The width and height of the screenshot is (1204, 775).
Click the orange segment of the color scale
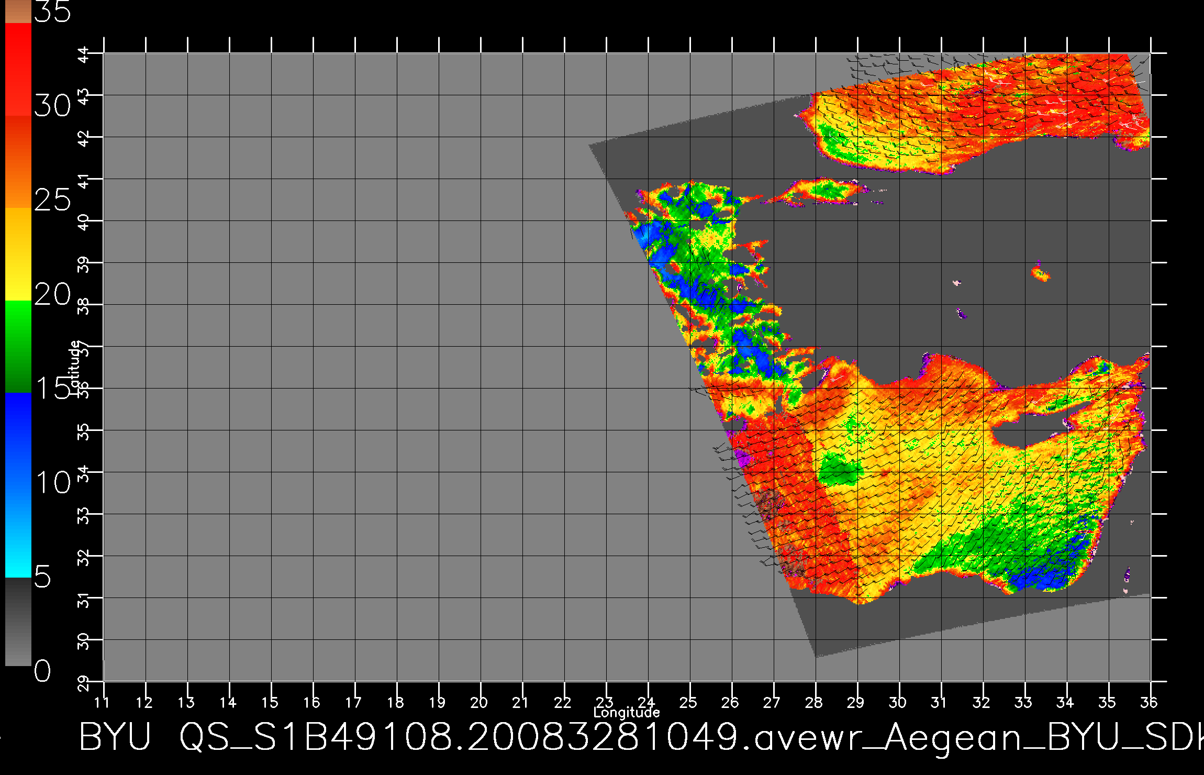pos(18,162)
